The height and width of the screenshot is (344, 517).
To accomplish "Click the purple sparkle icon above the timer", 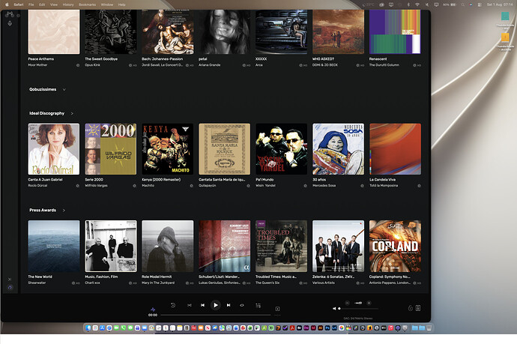I will [x=153, y=310].
